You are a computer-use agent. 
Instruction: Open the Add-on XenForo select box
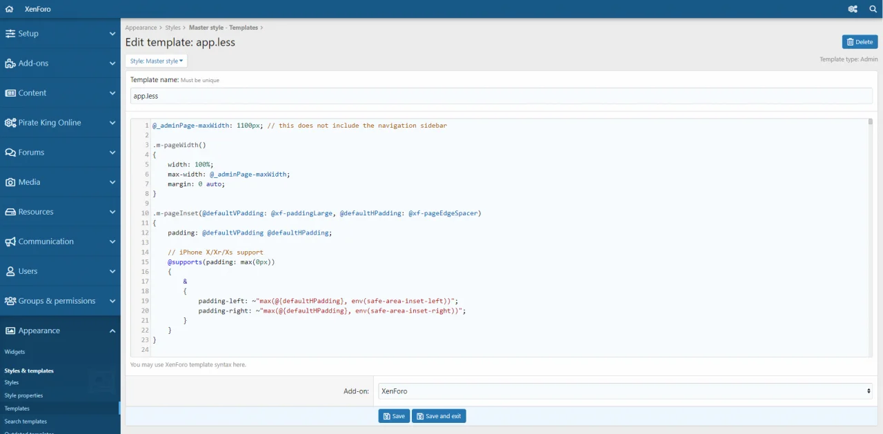click(625, 391)
